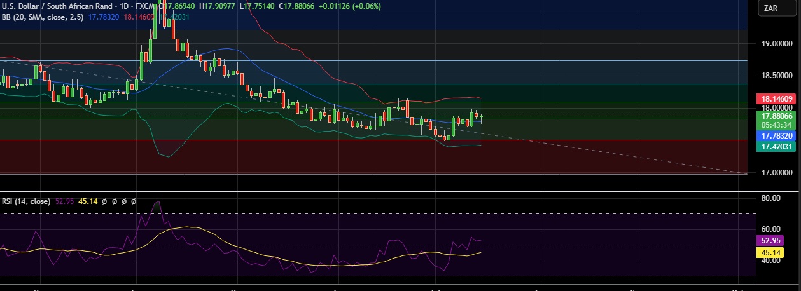
Task: Click the 18.50000 price scale value
Action: 776,76
